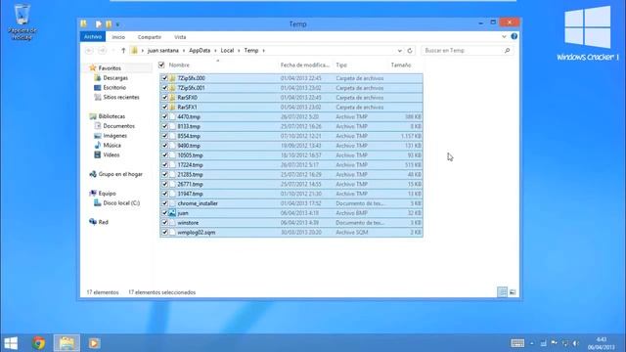
Task: Switch to large icons view layout
Action: [513, 292]
